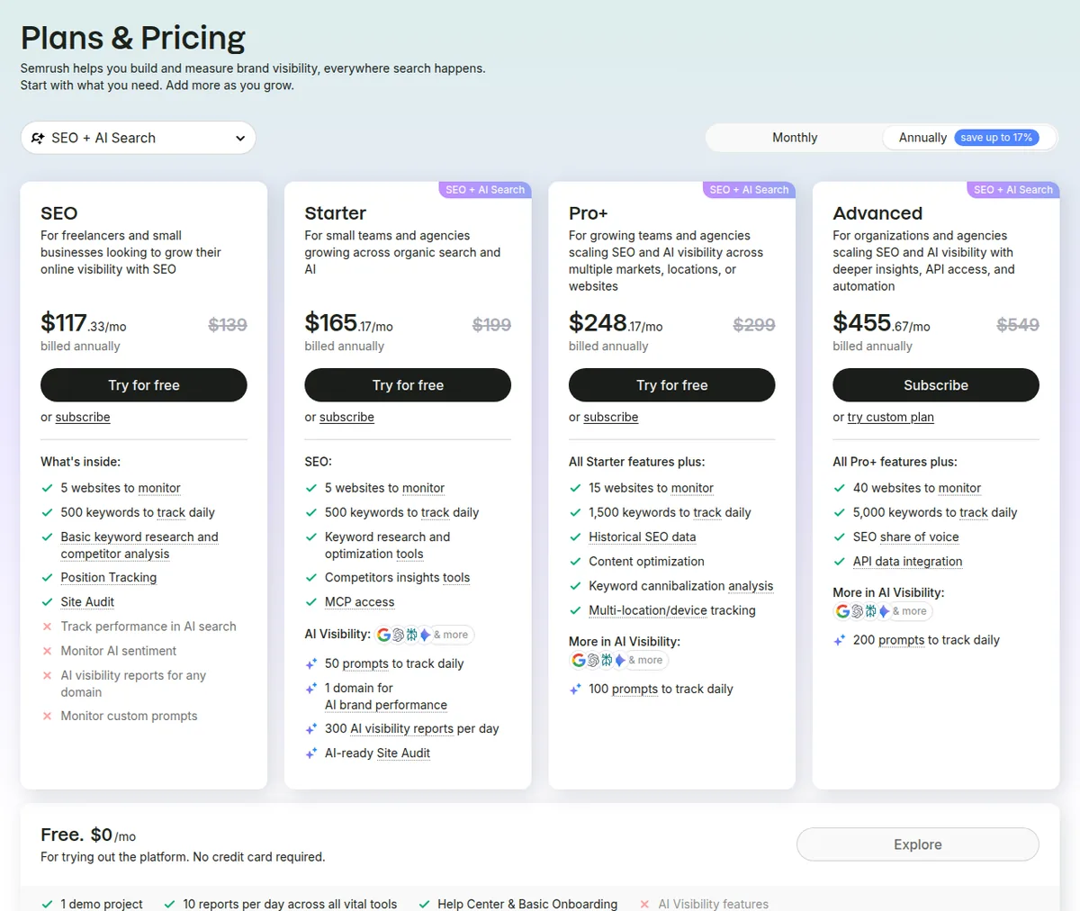Screen dimensions: 1080x911
Task: Click & more pill in Starter AI Visibility
Action: pos(451,635)
